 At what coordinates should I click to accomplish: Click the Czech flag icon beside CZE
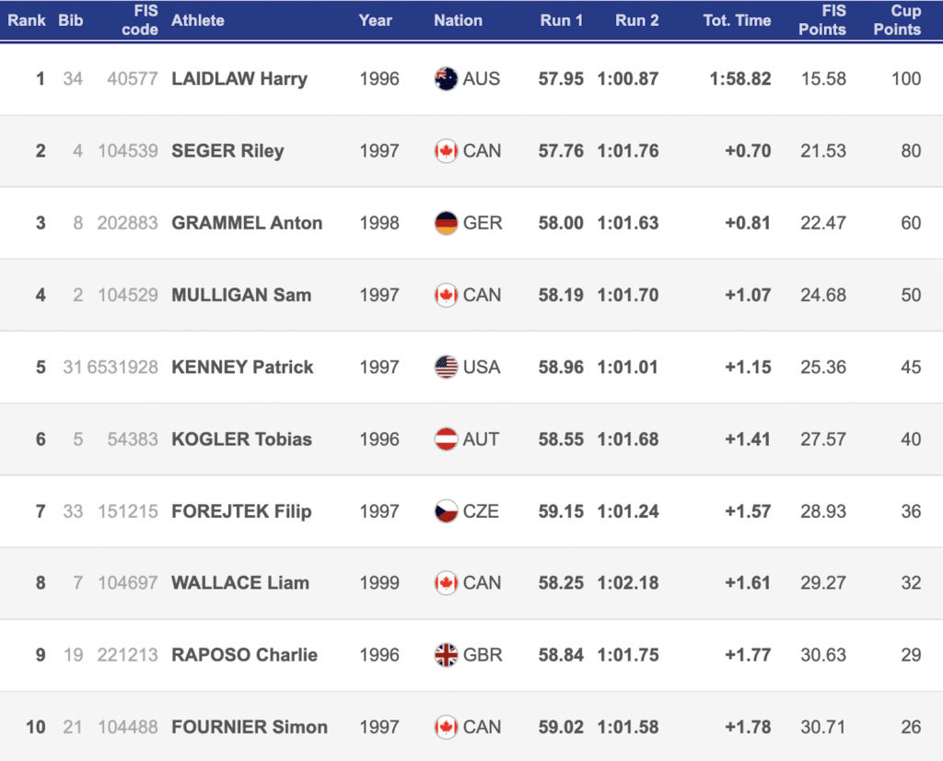(x=446, y=510)
